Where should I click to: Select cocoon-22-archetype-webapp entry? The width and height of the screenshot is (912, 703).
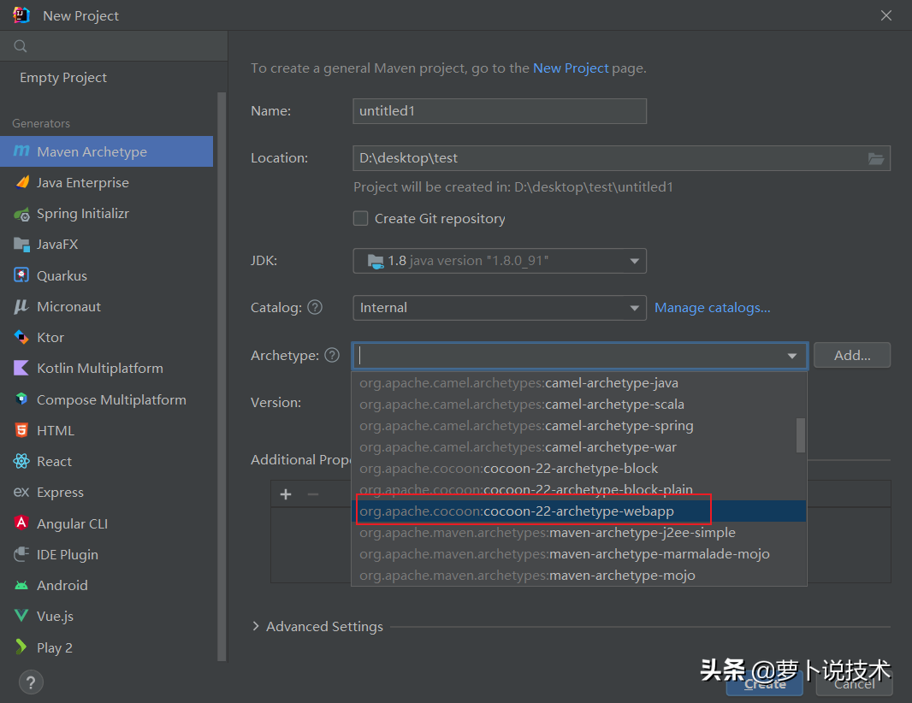(578, 511)
